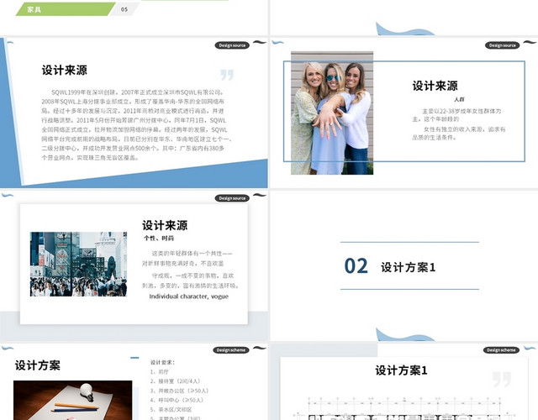Select the 守成规 paragraph text
Image resolution: width=538 pixels, height=420 pixels.
point(191,281)
